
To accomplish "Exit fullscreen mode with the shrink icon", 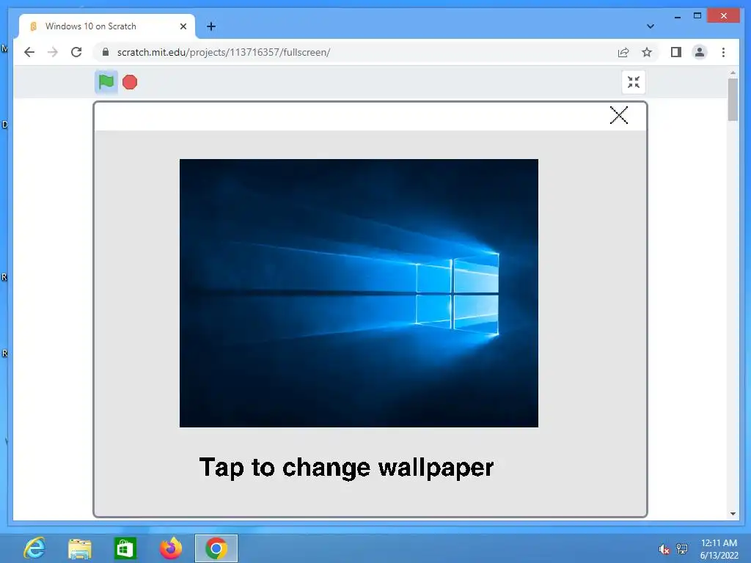I will pyautogui.click(x=634, y=82).
